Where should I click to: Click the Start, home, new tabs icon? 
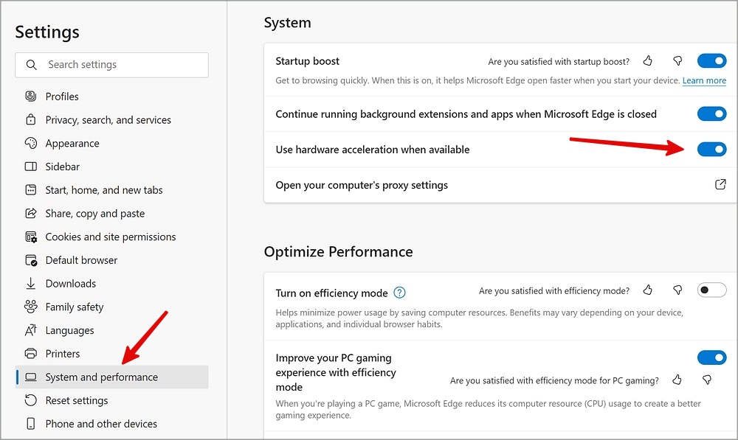tap(30, 190)
